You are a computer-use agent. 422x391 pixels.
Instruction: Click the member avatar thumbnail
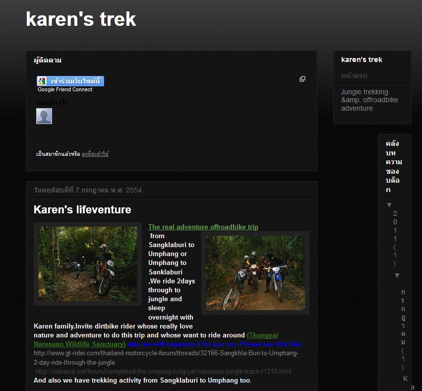tap(44, 116)
